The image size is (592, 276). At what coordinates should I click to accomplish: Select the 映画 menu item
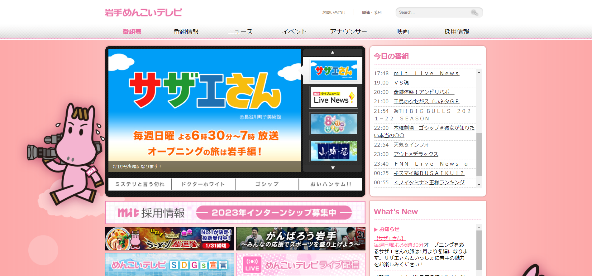[x=403, y=31]
